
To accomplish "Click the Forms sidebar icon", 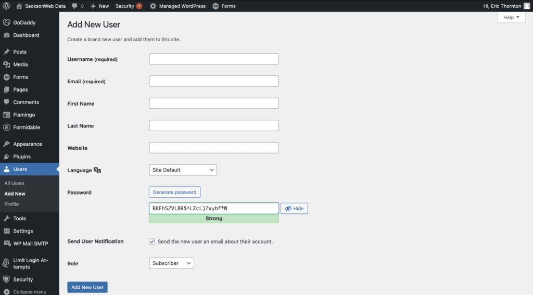I will (x=6, y=77).
